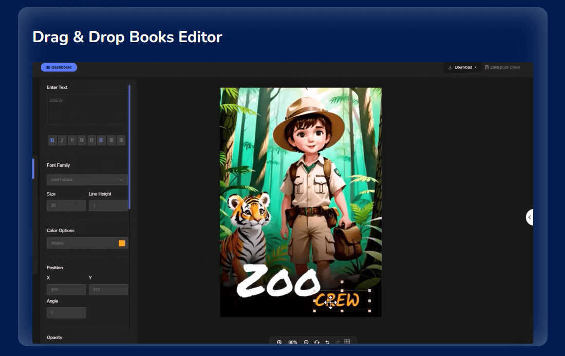
Task: Click Save Book Cover
Action: click(x=502, y=67)
